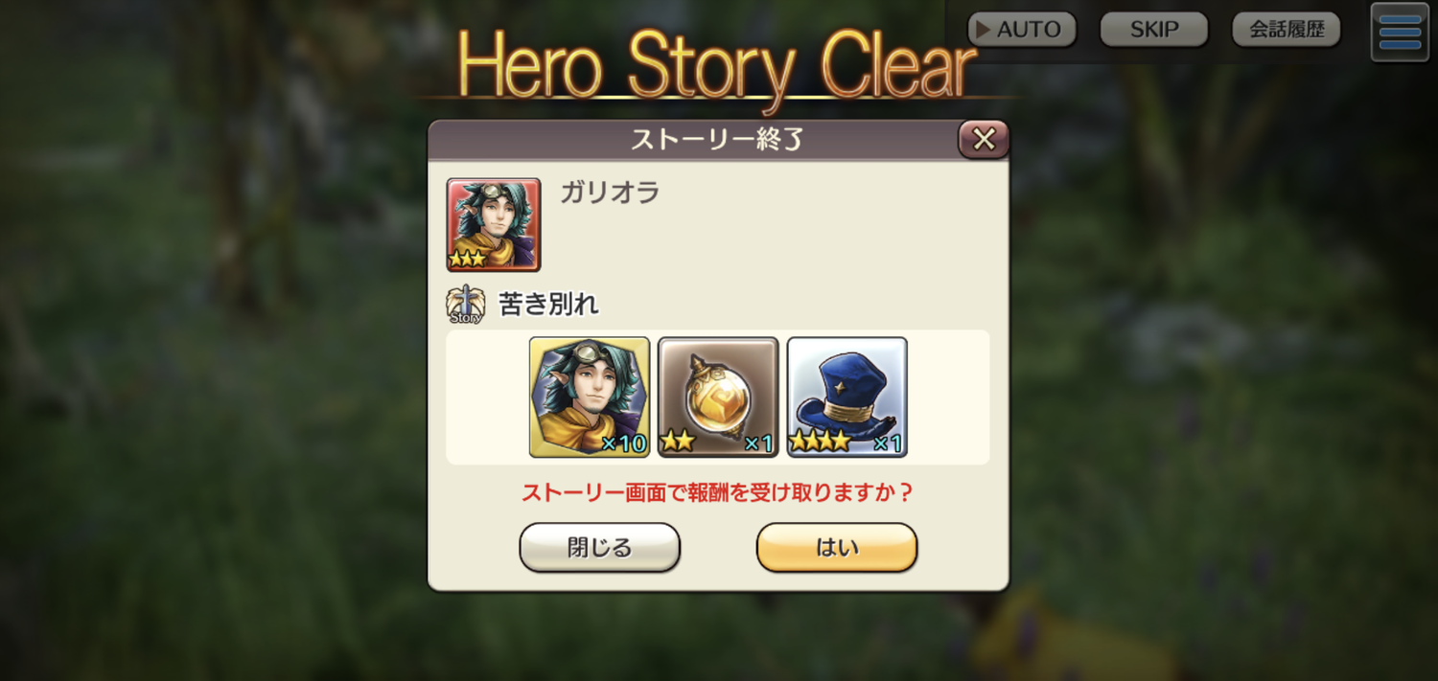Toggle AUTO playback mode

(1022, 30)
